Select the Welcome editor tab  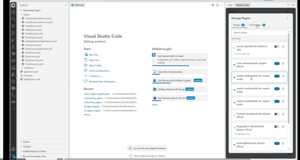click(x=77, y=5)
